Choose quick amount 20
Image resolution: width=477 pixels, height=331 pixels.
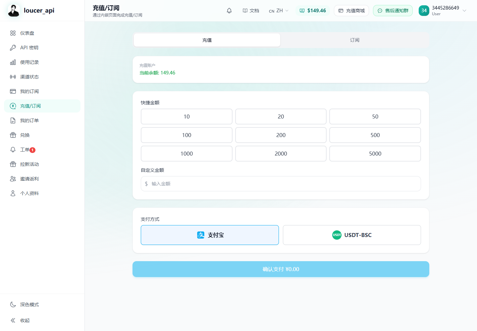click(281, 117)
